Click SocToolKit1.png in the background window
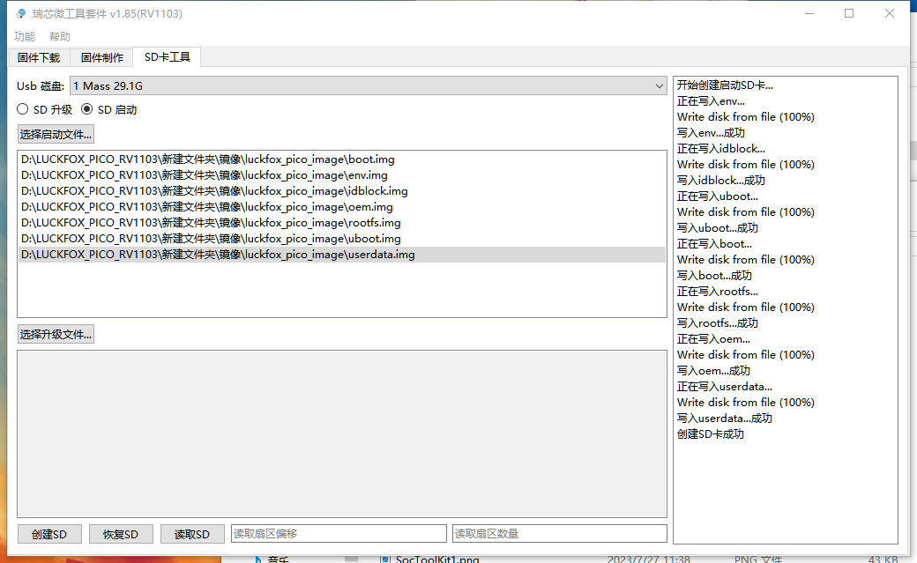917x563 pixels. [x=436, y=559]
